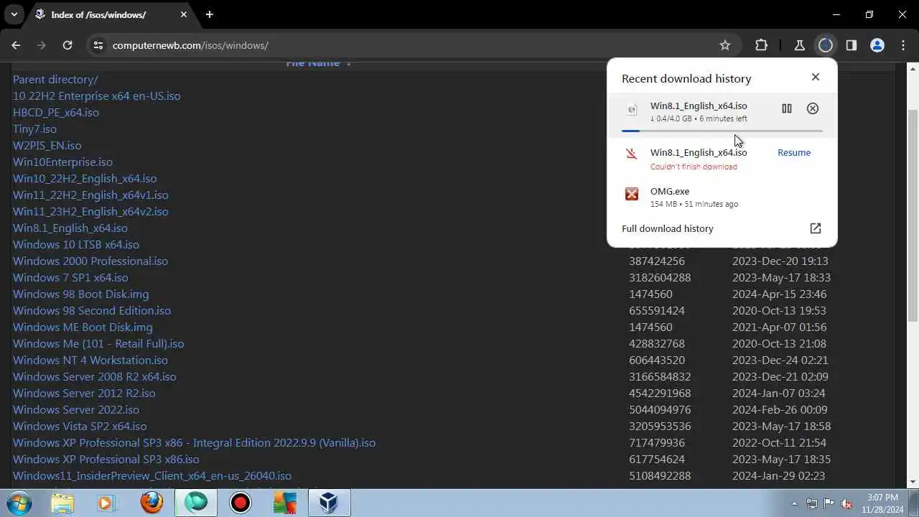This screenshot has height=517, width=919.
Task: Click the OMG.exe download entry
Action: [x=722, y=197]
